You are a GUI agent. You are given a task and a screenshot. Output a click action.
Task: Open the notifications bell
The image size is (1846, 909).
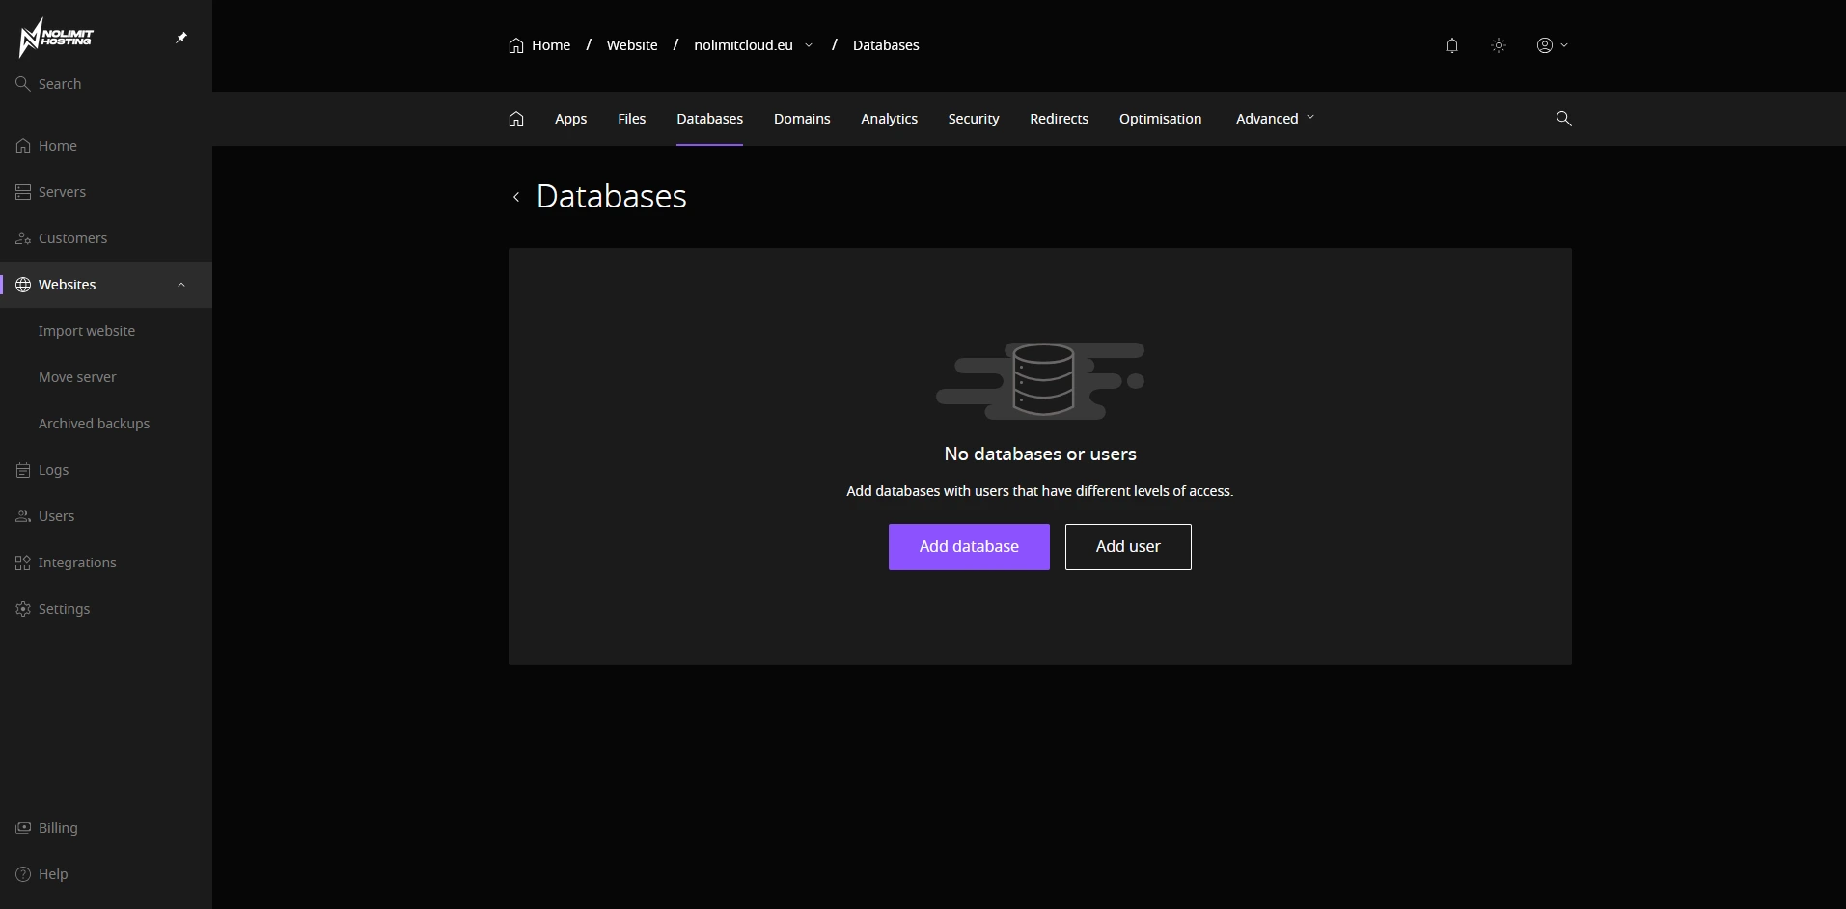(1452, 45)
